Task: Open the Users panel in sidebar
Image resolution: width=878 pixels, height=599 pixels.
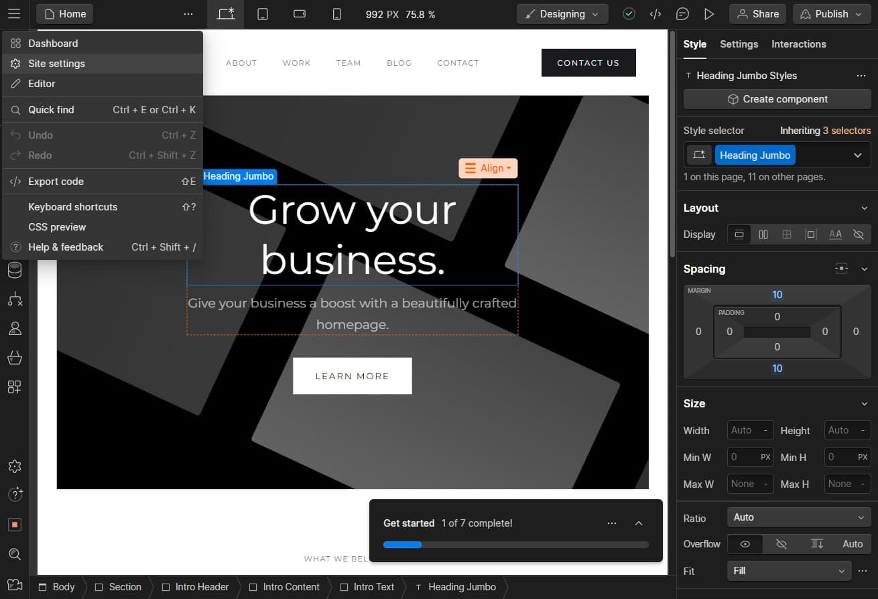Action: [14, 328]
